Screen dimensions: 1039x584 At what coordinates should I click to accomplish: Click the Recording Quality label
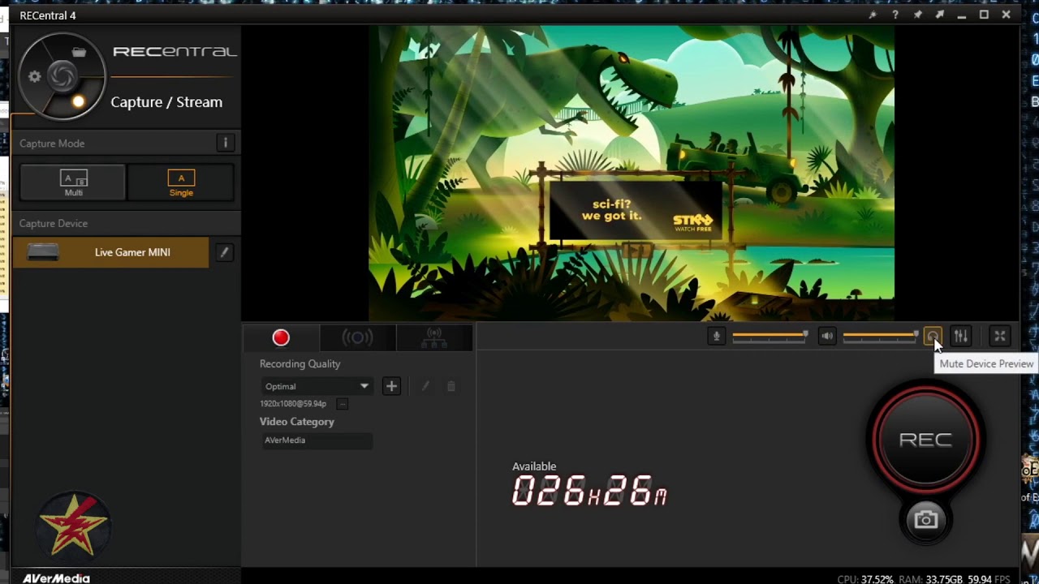click(x=300, y=364)
